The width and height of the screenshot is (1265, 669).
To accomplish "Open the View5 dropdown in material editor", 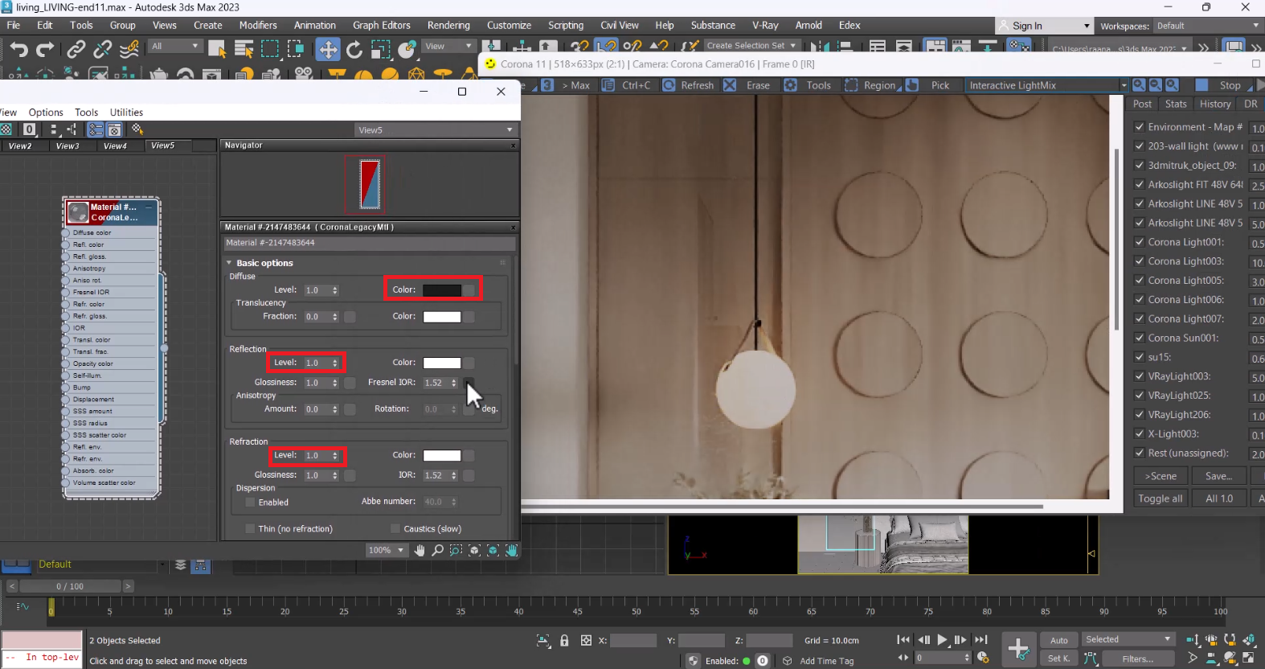I will tap(436, 130).
